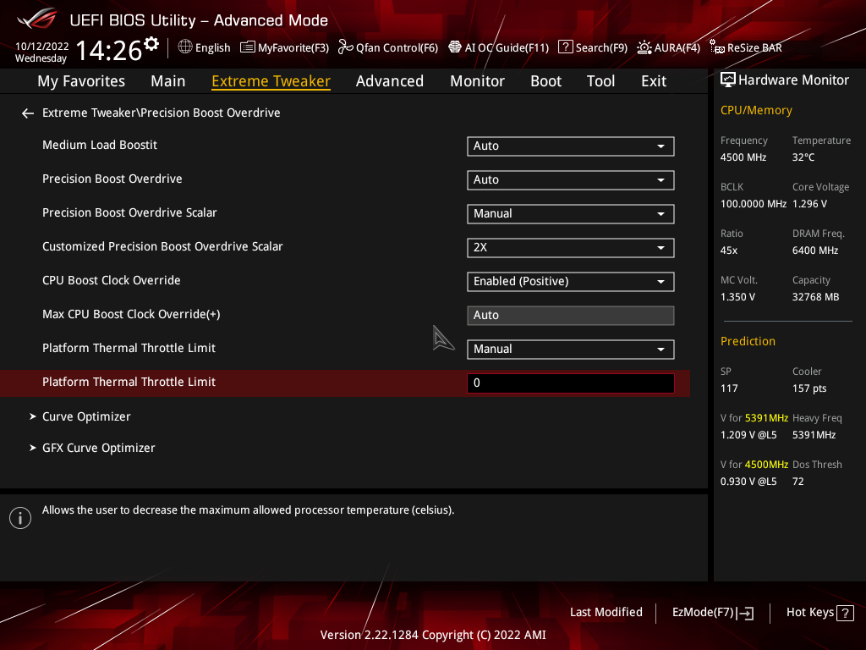Click the 6400 MHz DRAM Freq. value
The height and width of the screenshot is (650, 866).
pos(815,251)
